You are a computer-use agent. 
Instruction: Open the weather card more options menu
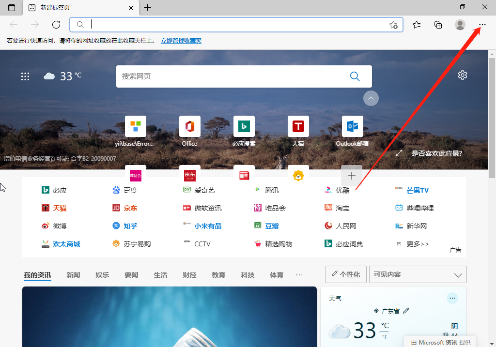(452, 298)
